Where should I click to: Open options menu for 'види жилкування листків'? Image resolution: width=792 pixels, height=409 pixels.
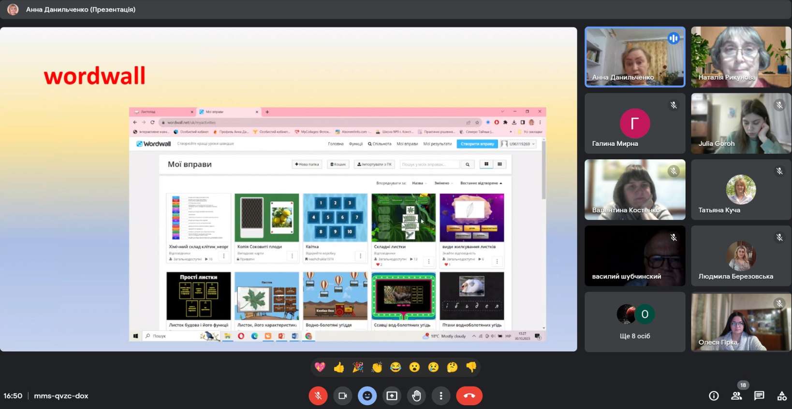[497, 261]
